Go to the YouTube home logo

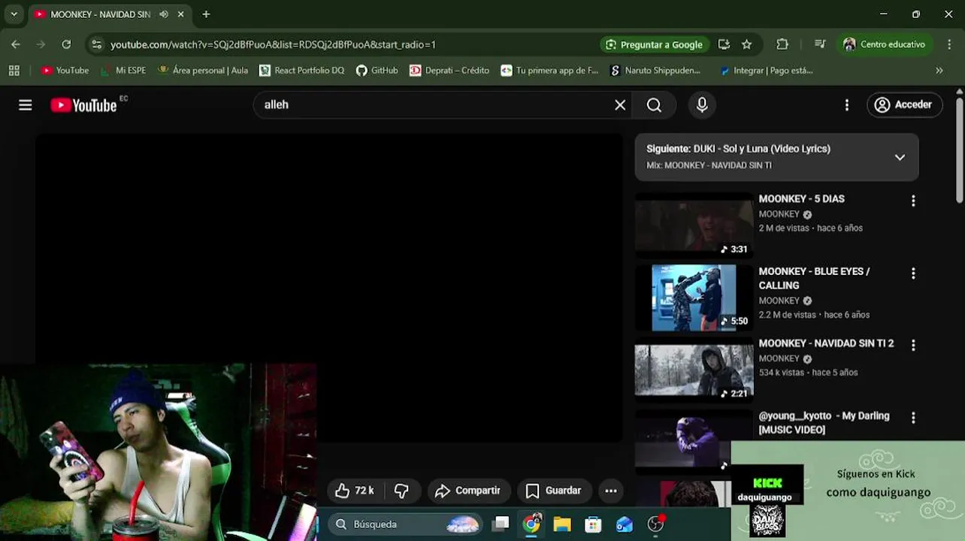click(x=83, y=105)
